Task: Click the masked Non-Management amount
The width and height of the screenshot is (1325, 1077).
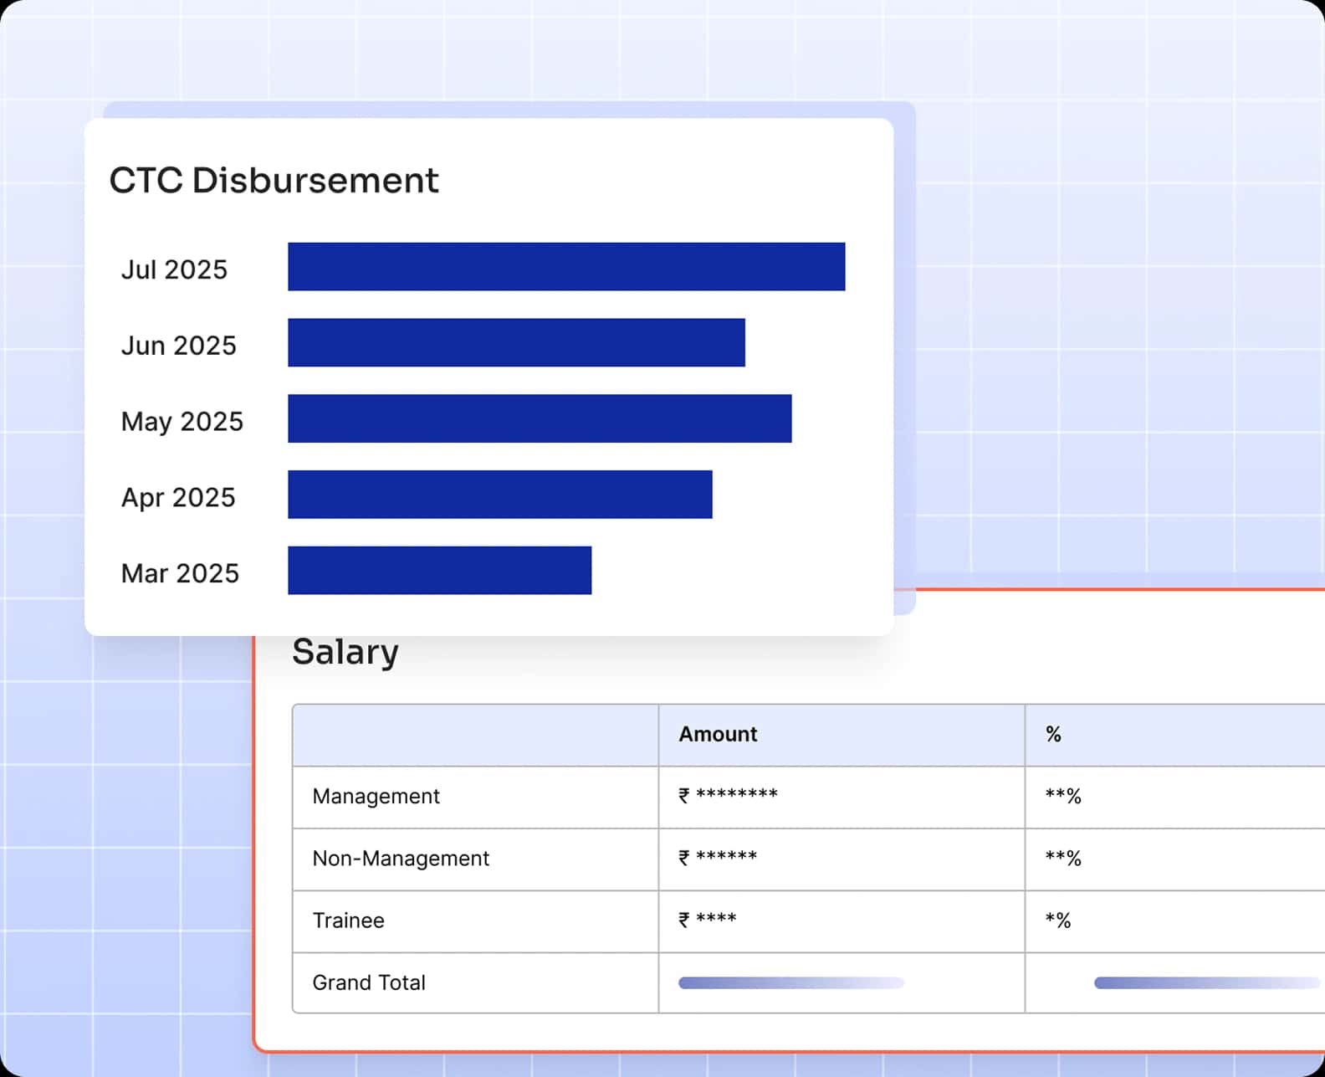Action: tap(718, 858)
